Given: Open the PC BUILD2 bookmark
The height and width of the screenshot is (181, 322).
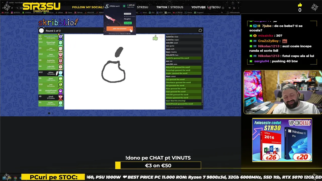Looking at the screenshot, I should click(x=178, y=12).
